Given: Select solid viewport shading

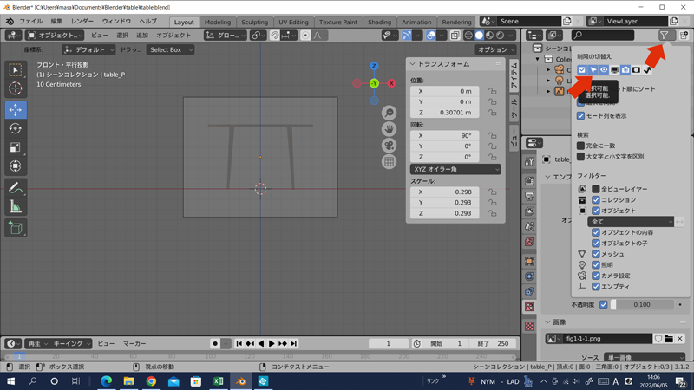Looking at the screenshot, I should (x=479, y=36).
